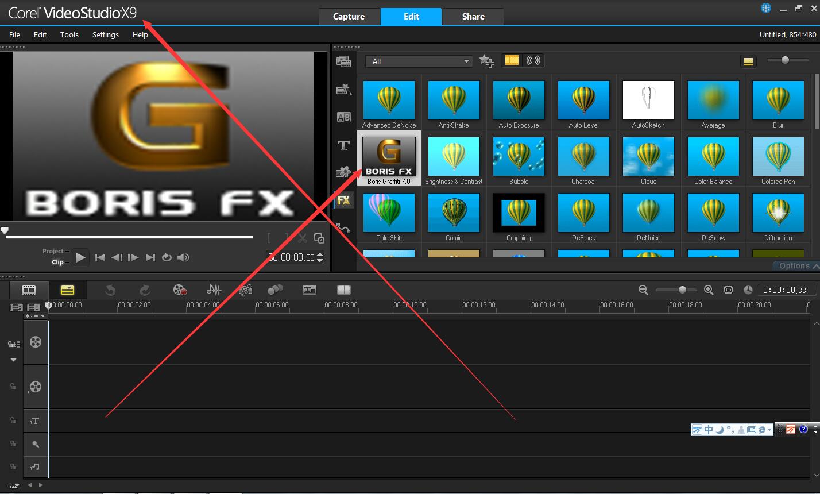Screen dimensions: 820x494
Task: Select the Video track header
Action: (x=36, y=342)
